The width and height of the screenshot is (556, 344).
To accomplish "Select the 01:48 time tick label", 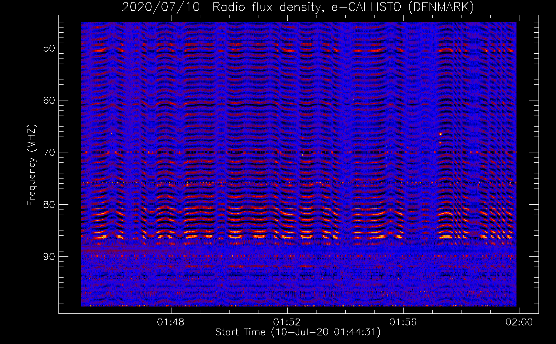I will click(x=171, y=322).
